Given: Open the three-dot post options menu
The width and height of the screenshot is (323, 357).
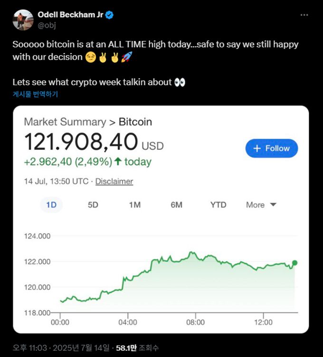Looking at the screenshot, I should [304, 15].
